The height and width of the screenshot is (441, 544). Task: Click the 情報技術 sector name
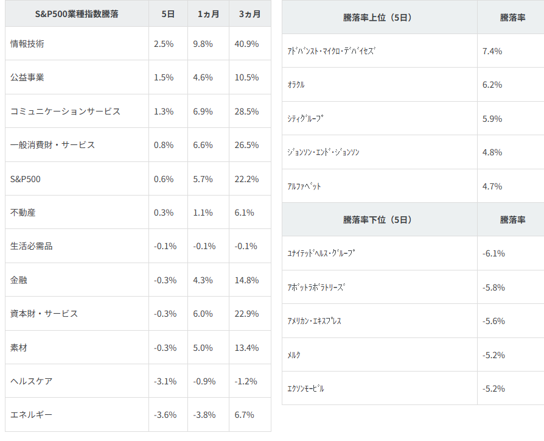[x=27, y=44]
